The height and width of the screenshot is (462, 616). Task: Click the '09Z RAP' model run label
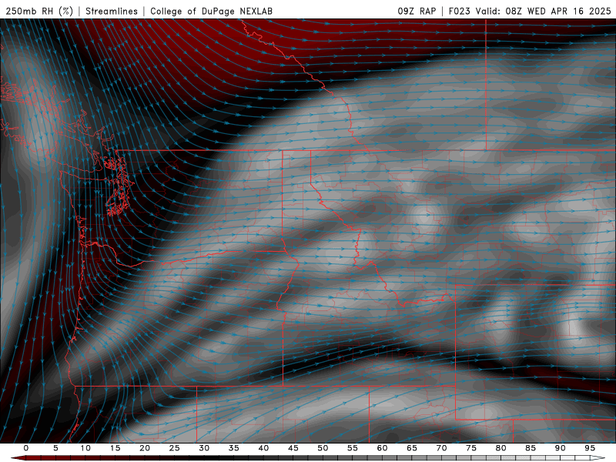417,11
